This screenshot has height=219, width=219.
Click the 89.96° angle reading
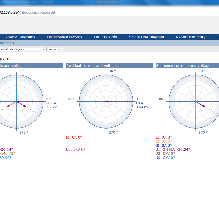pos(6,158)
